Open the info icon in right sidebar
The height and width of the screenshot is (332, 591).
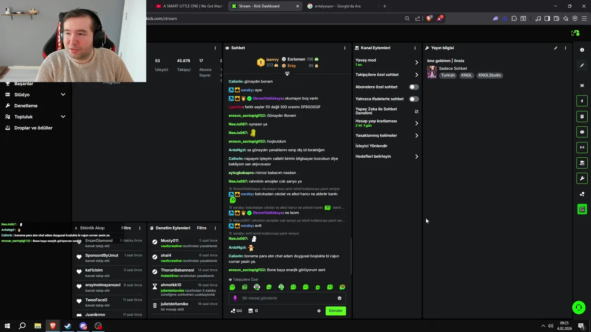tap(582, 50)
